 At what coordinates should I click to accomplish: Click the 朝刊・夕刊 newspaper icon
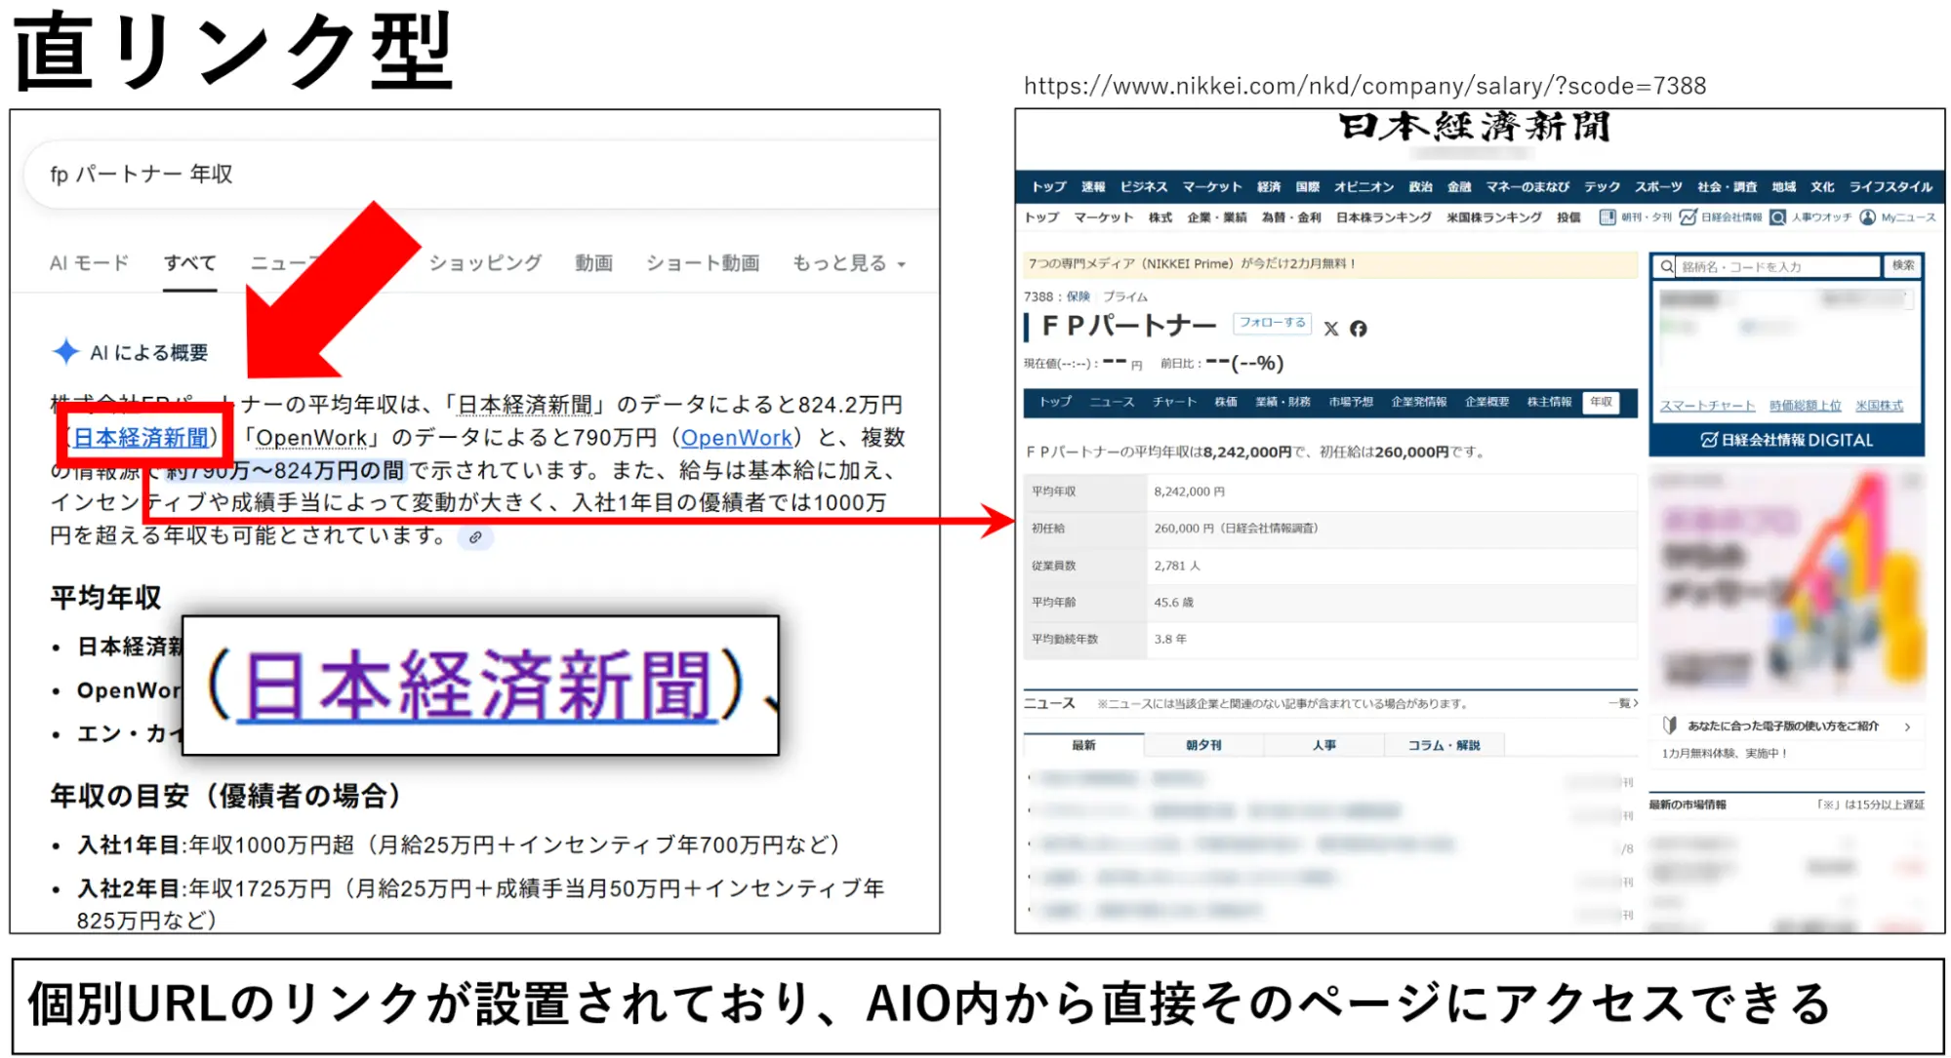tap(1606, 216)
